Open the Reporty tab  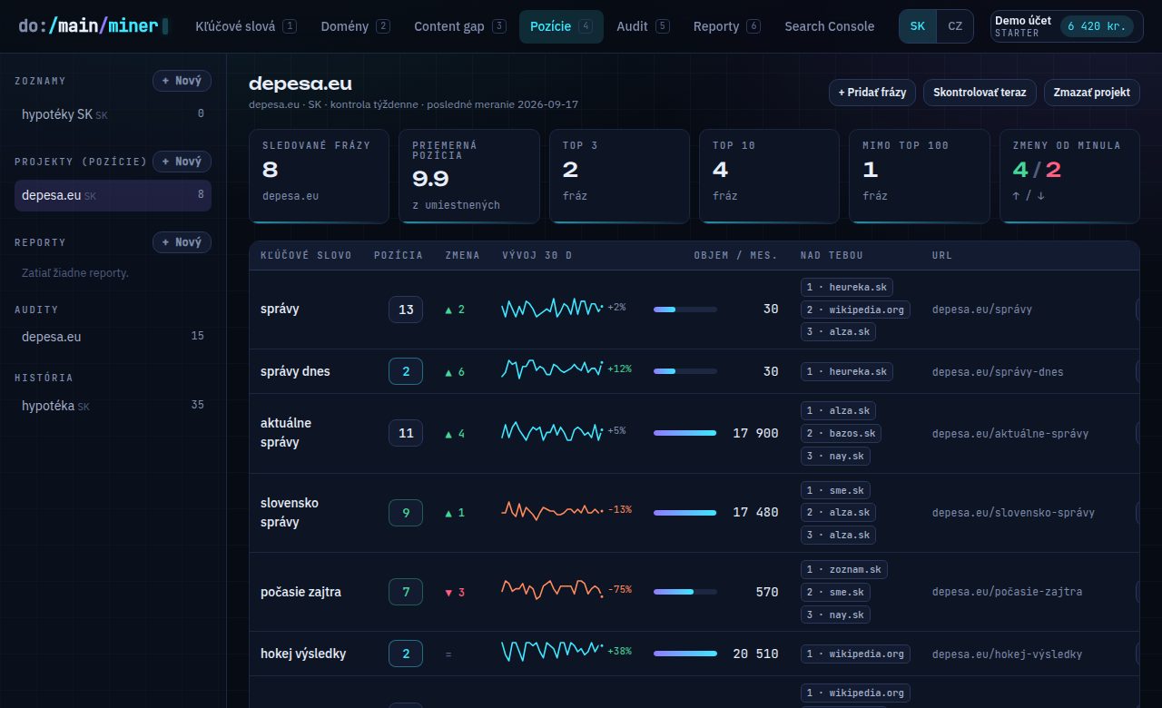(x=726, y=26)
